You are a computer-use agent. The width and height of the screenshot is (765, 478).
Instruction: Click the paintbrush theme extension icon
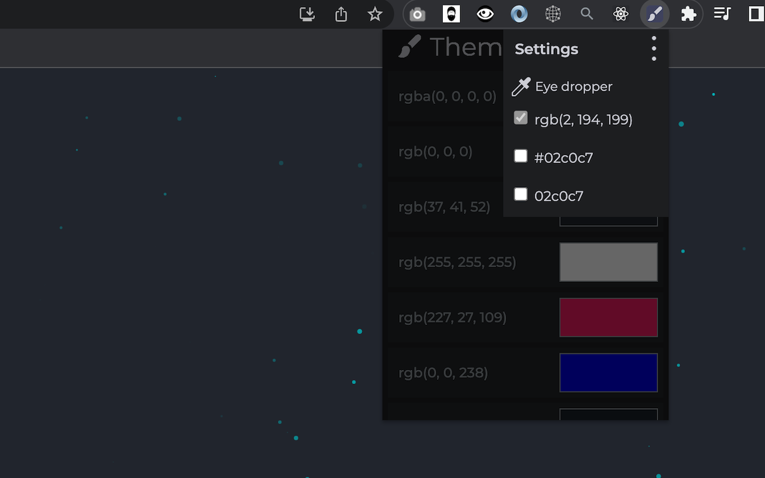click(655, 14)
